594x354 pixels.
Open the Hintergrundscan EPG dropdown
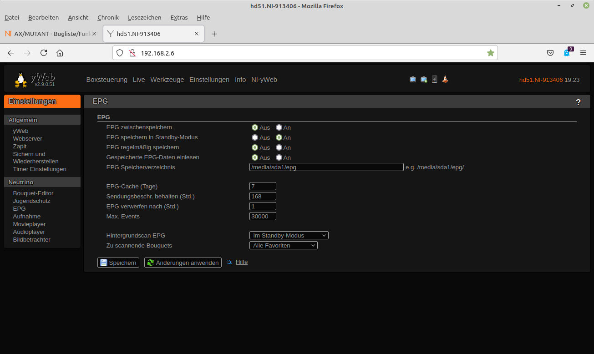click(289, 235)
